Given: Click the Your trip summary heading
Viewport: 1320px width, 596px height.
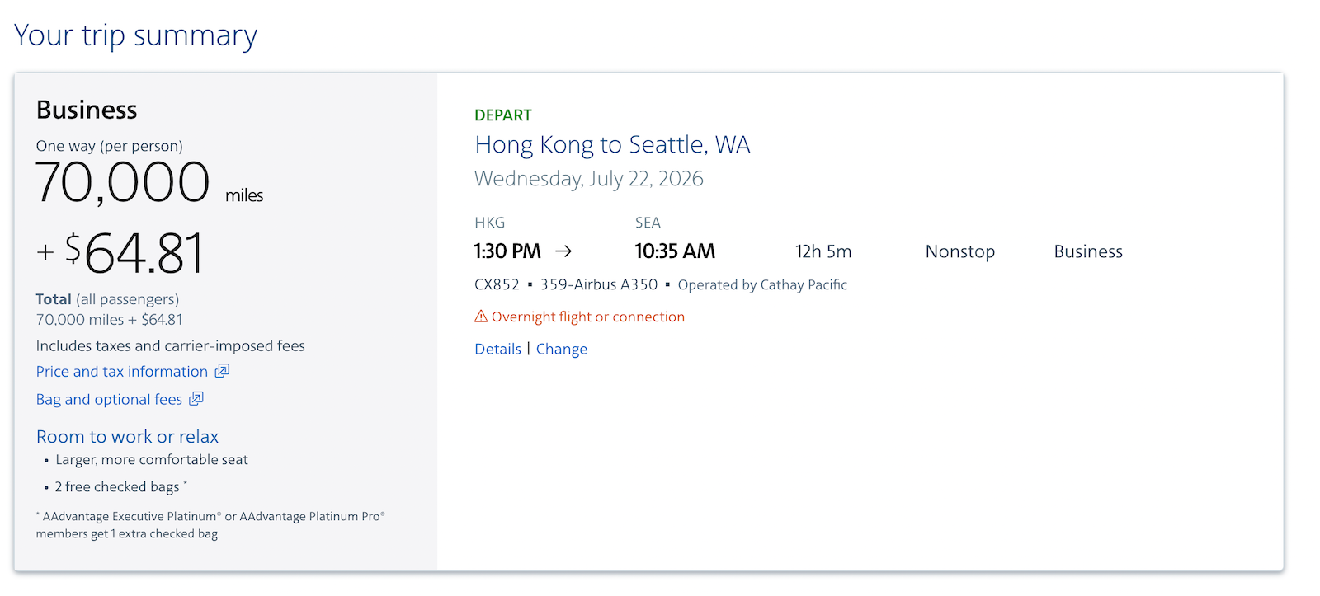Looking at the screenshot, I should pyautogui.click(x=135, y=35).
